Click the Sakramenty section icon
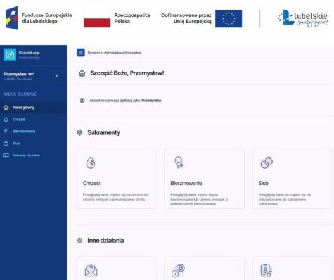Screen dimensions: 334x280 point(80,132)
